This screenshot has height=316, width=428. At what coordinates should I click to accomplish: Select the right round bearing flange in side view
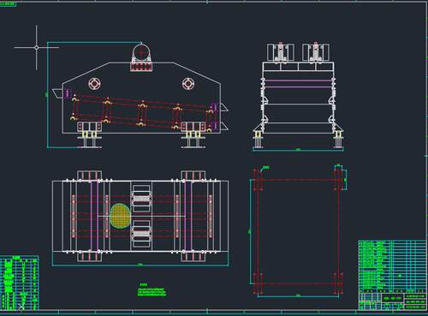pyautogui.click(x=188, y=83)
